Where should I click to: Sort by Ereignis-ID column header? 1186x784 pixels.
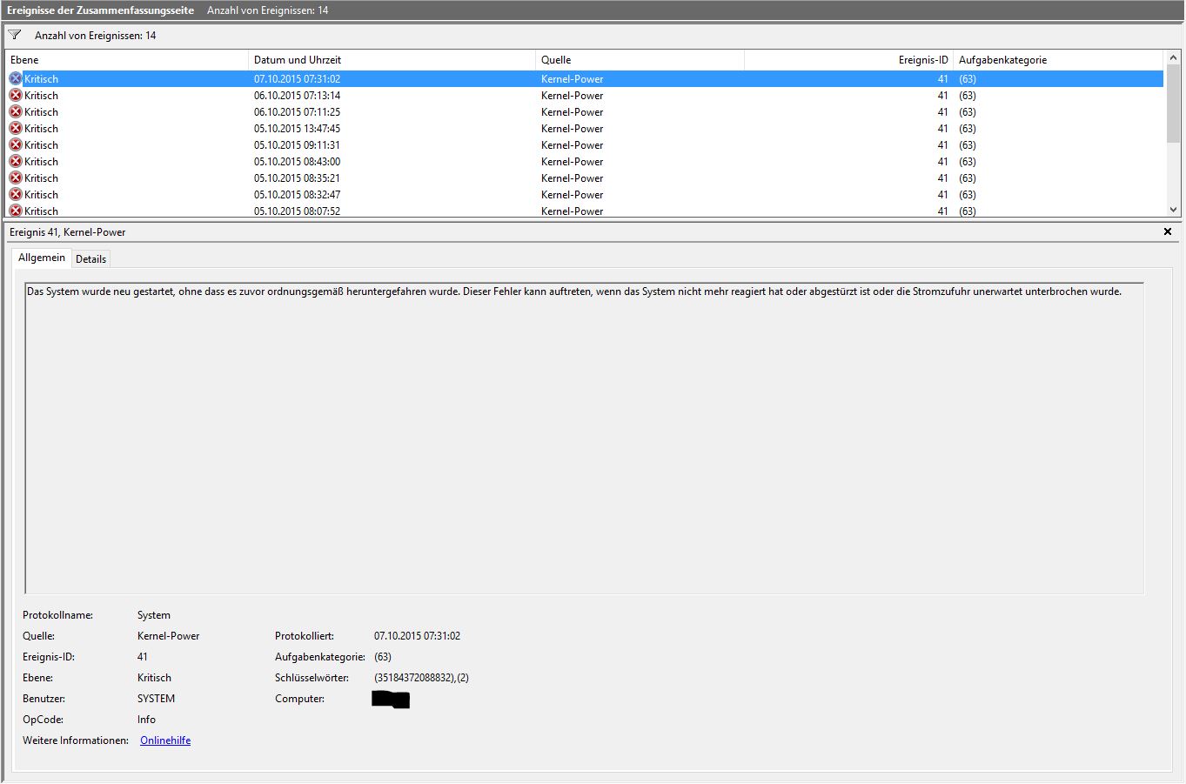[x=848, y=60]
